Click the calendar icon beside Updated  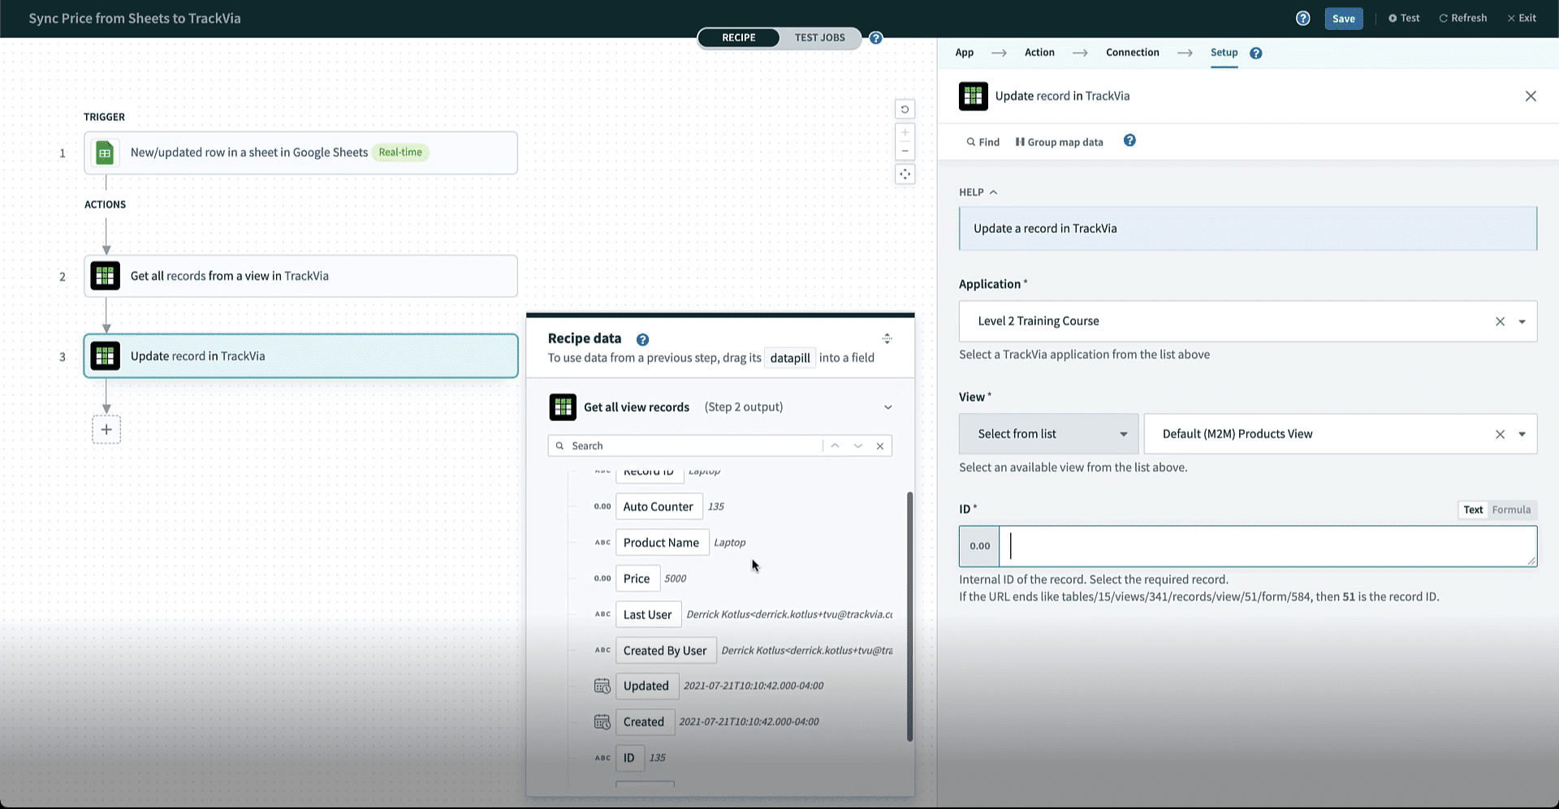pos(602,686)
